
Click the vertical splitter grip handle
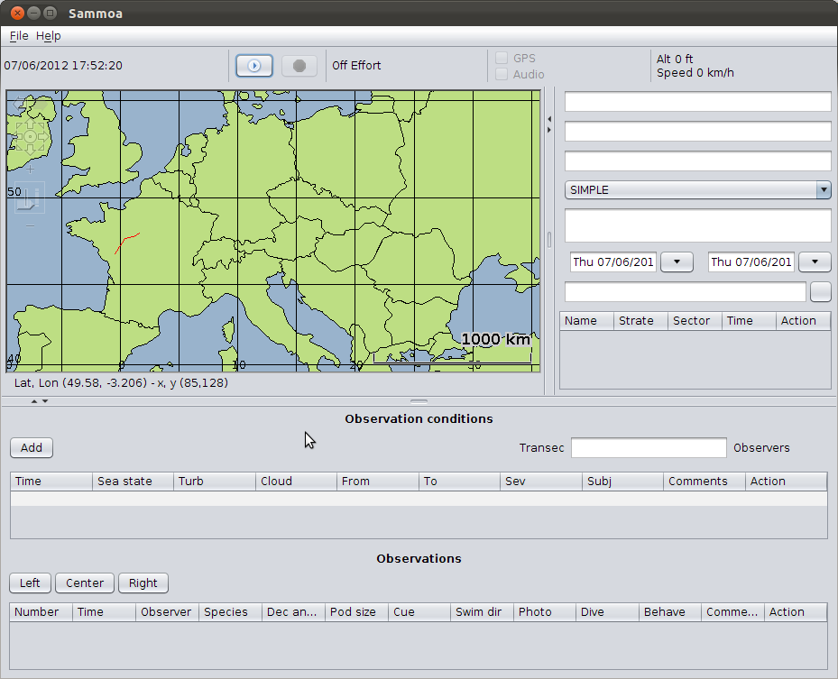click(x=549, y=239)
